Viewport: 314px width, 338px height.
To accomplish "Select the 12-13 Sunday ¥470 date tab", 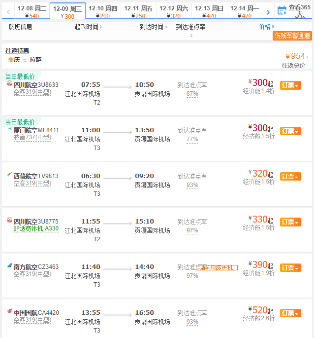I will click(x=209, y=12).
